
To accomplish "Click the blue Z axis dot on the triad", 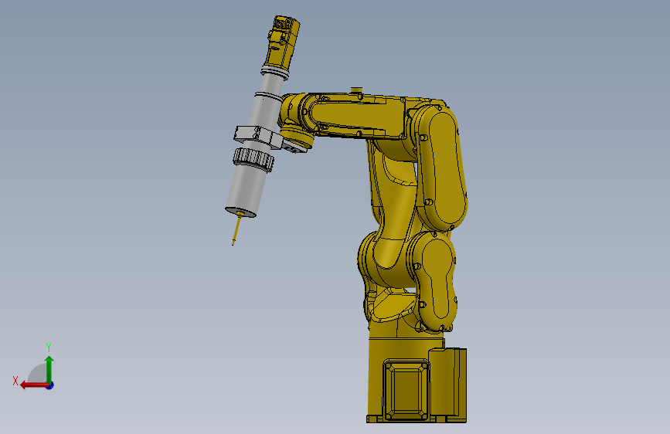I will (x=50, y=385).
